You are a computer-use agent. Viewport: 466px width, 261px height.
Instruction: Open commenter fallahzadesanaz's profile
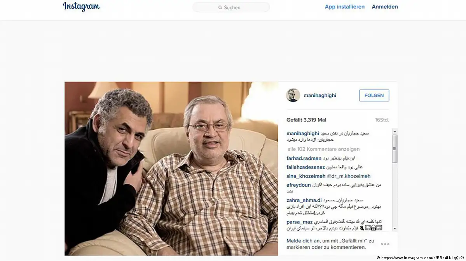305,167
